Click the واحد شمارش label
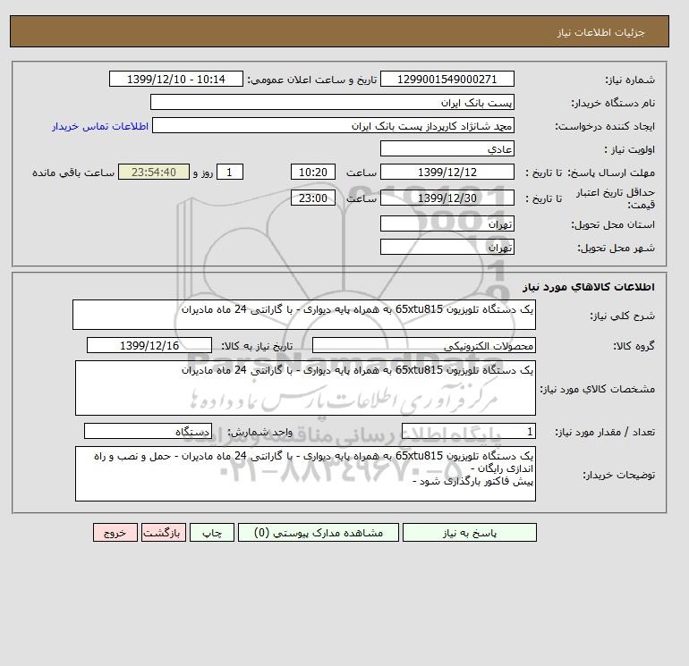 tap(260, 432)
